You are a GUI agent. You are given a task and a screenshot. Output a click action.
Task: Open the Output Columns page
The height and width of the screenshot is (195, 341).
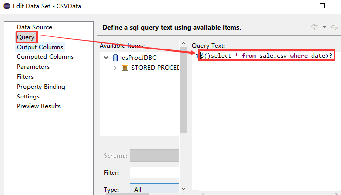pos(40,47)
